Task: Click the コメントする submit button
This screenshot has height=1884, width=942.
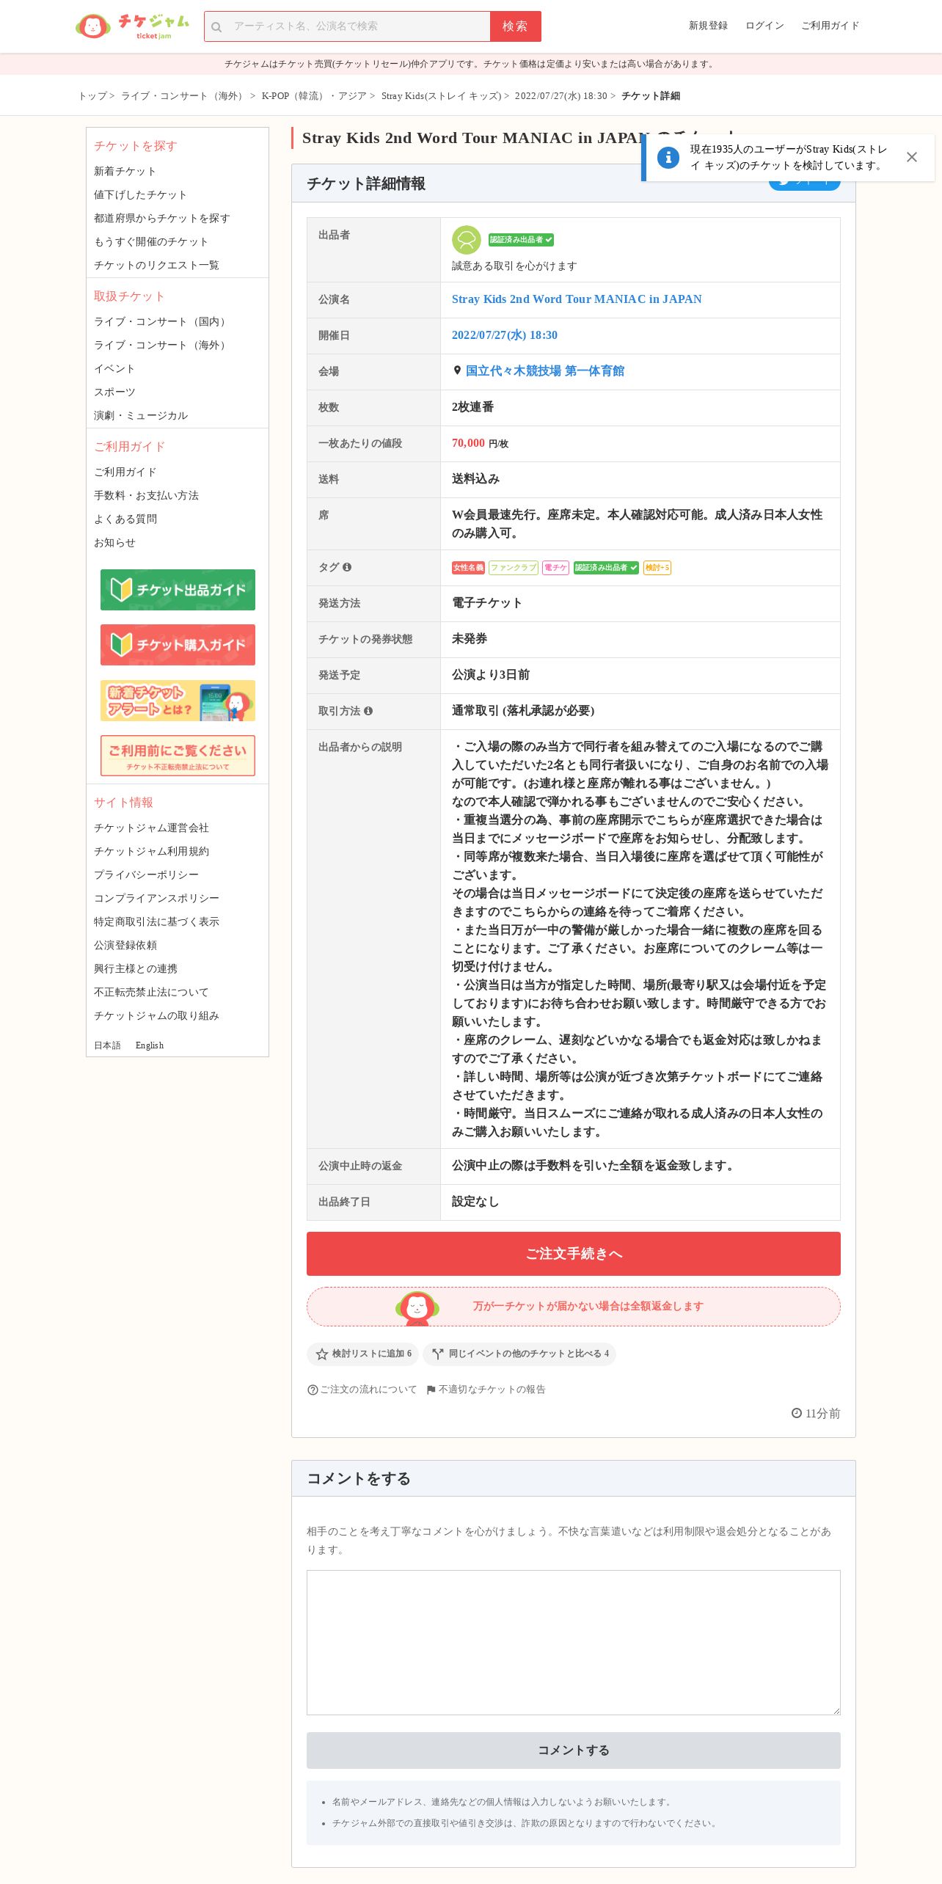Action: click(574, 1750)
